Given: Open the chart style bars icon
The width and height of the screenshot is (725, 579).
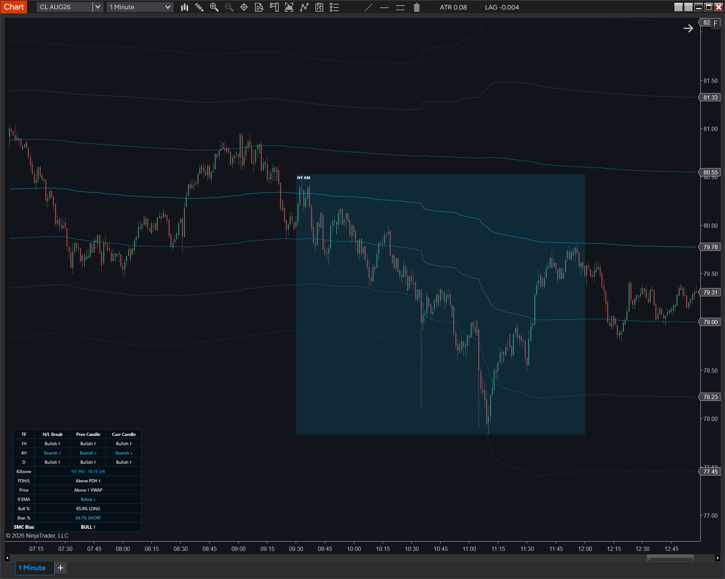Looking at the screenshot, I should (184, 7).
